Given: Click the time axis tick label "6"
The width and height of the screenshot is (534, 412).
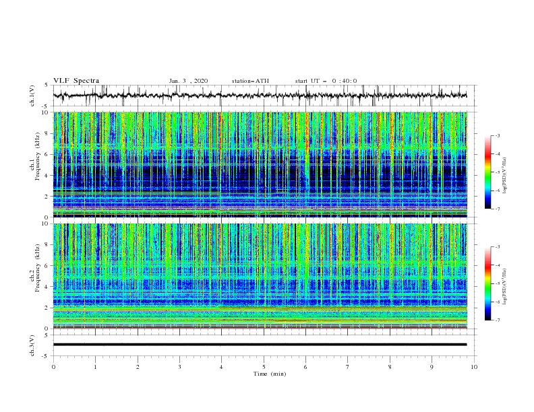Looking at the screenshot, I should click(305, 367).
